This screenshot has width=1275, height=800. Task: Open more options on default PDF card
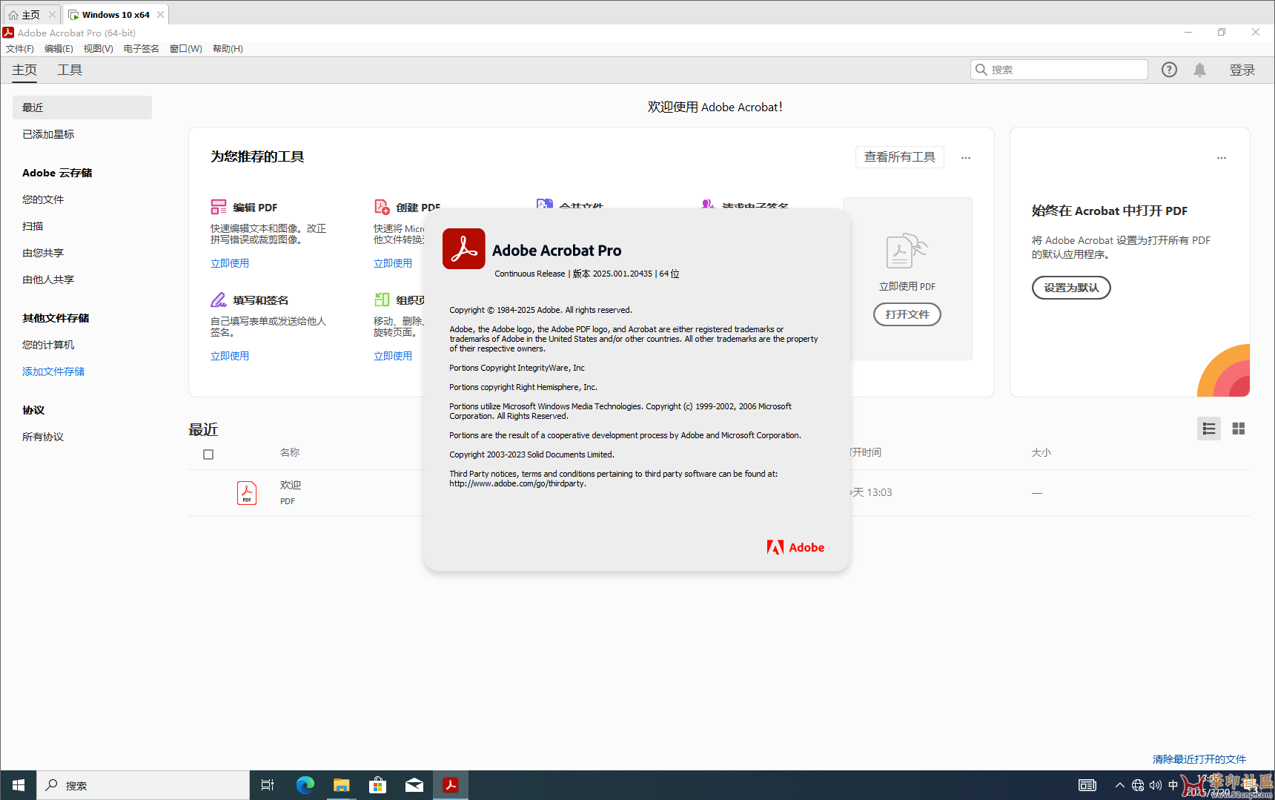[1222, 157]
